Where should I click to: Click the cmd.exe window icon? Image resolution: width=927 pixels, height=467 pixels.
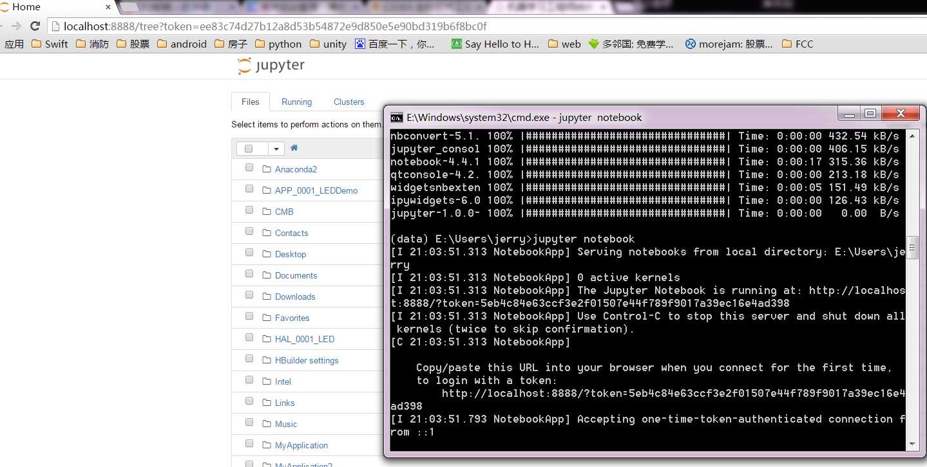(397, 117)
